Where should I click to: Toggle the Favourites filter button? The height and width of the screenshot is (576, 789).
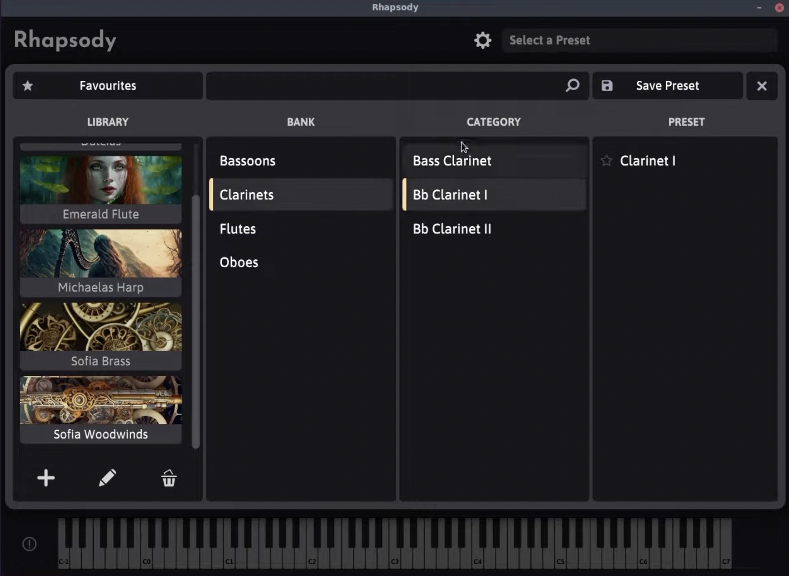tap(108, 86)
